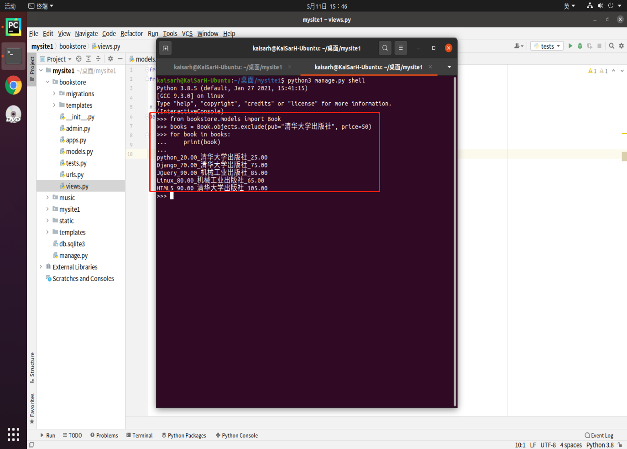
Task: Run the tests configuration
Action: pos(570,46)
